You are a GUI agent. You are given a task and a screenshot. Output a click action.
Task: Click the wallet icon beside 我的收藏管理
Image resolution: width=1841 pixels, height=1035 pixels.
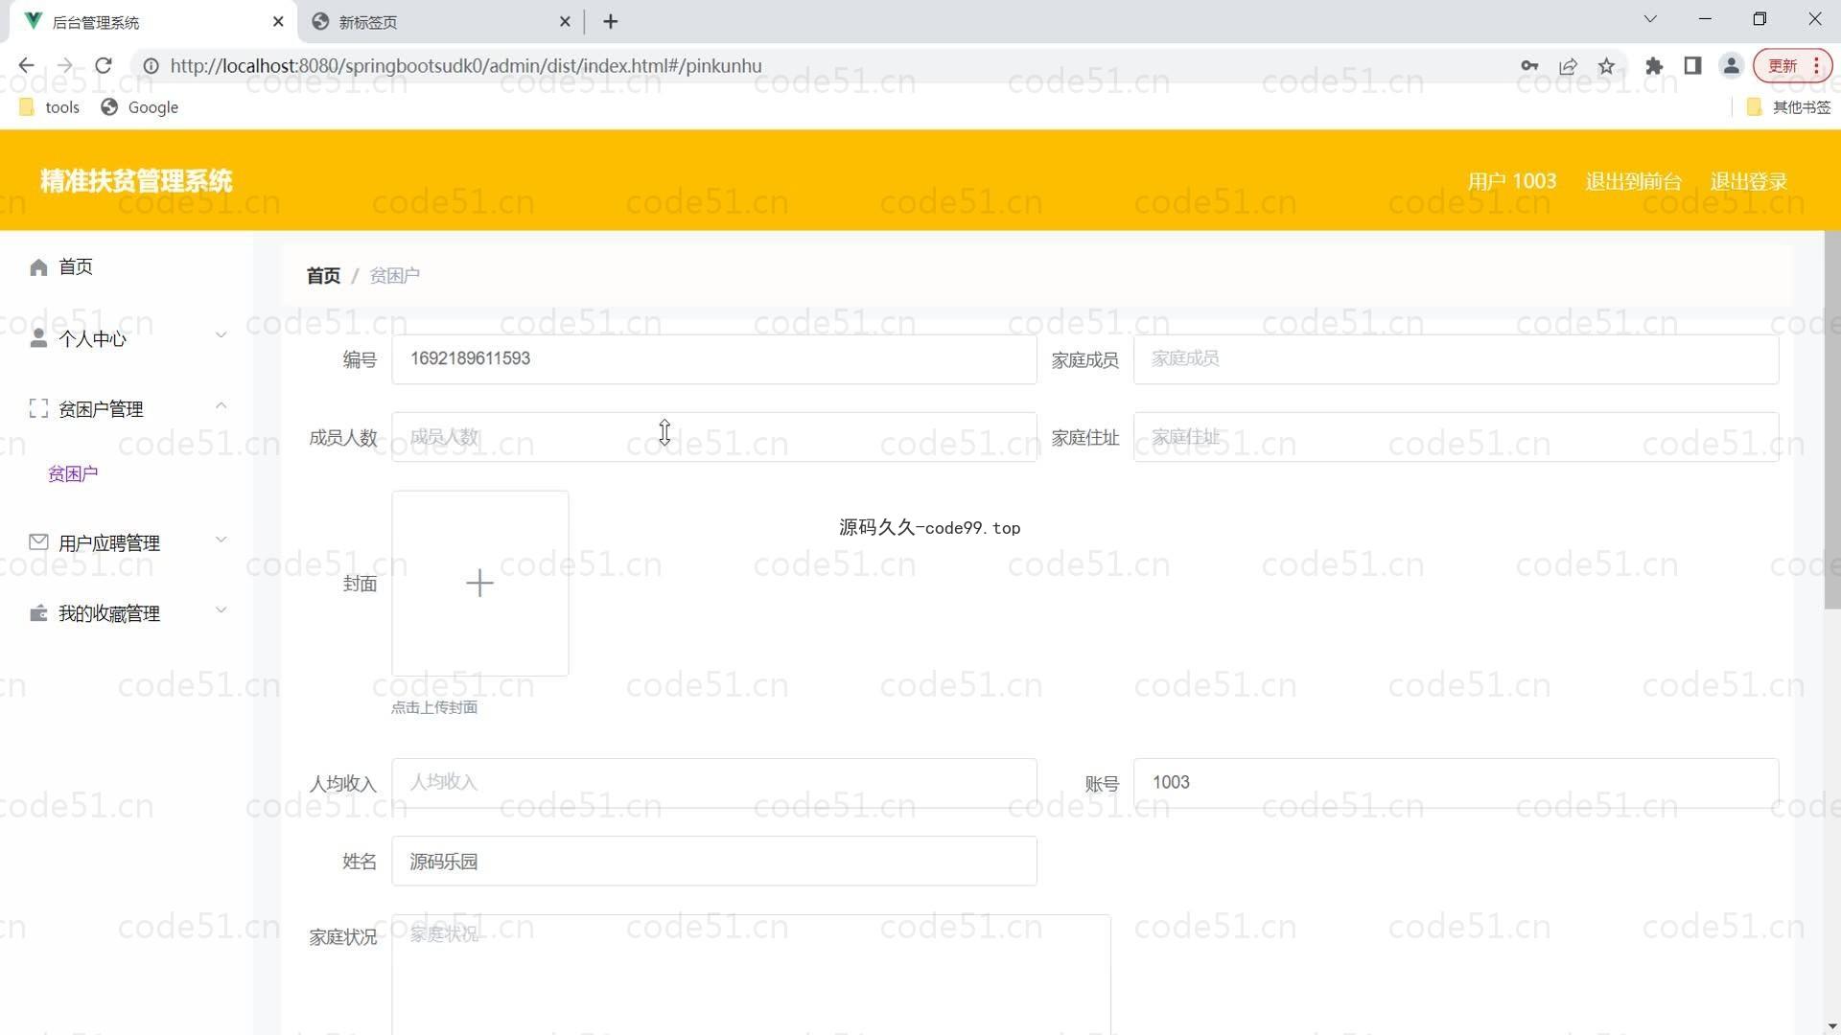tap(38, 613)
